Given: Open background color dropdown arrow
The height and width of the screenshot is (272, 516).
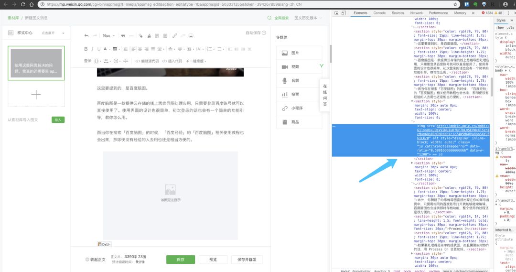Looking at the screenshot, I should tap(119, 49).
